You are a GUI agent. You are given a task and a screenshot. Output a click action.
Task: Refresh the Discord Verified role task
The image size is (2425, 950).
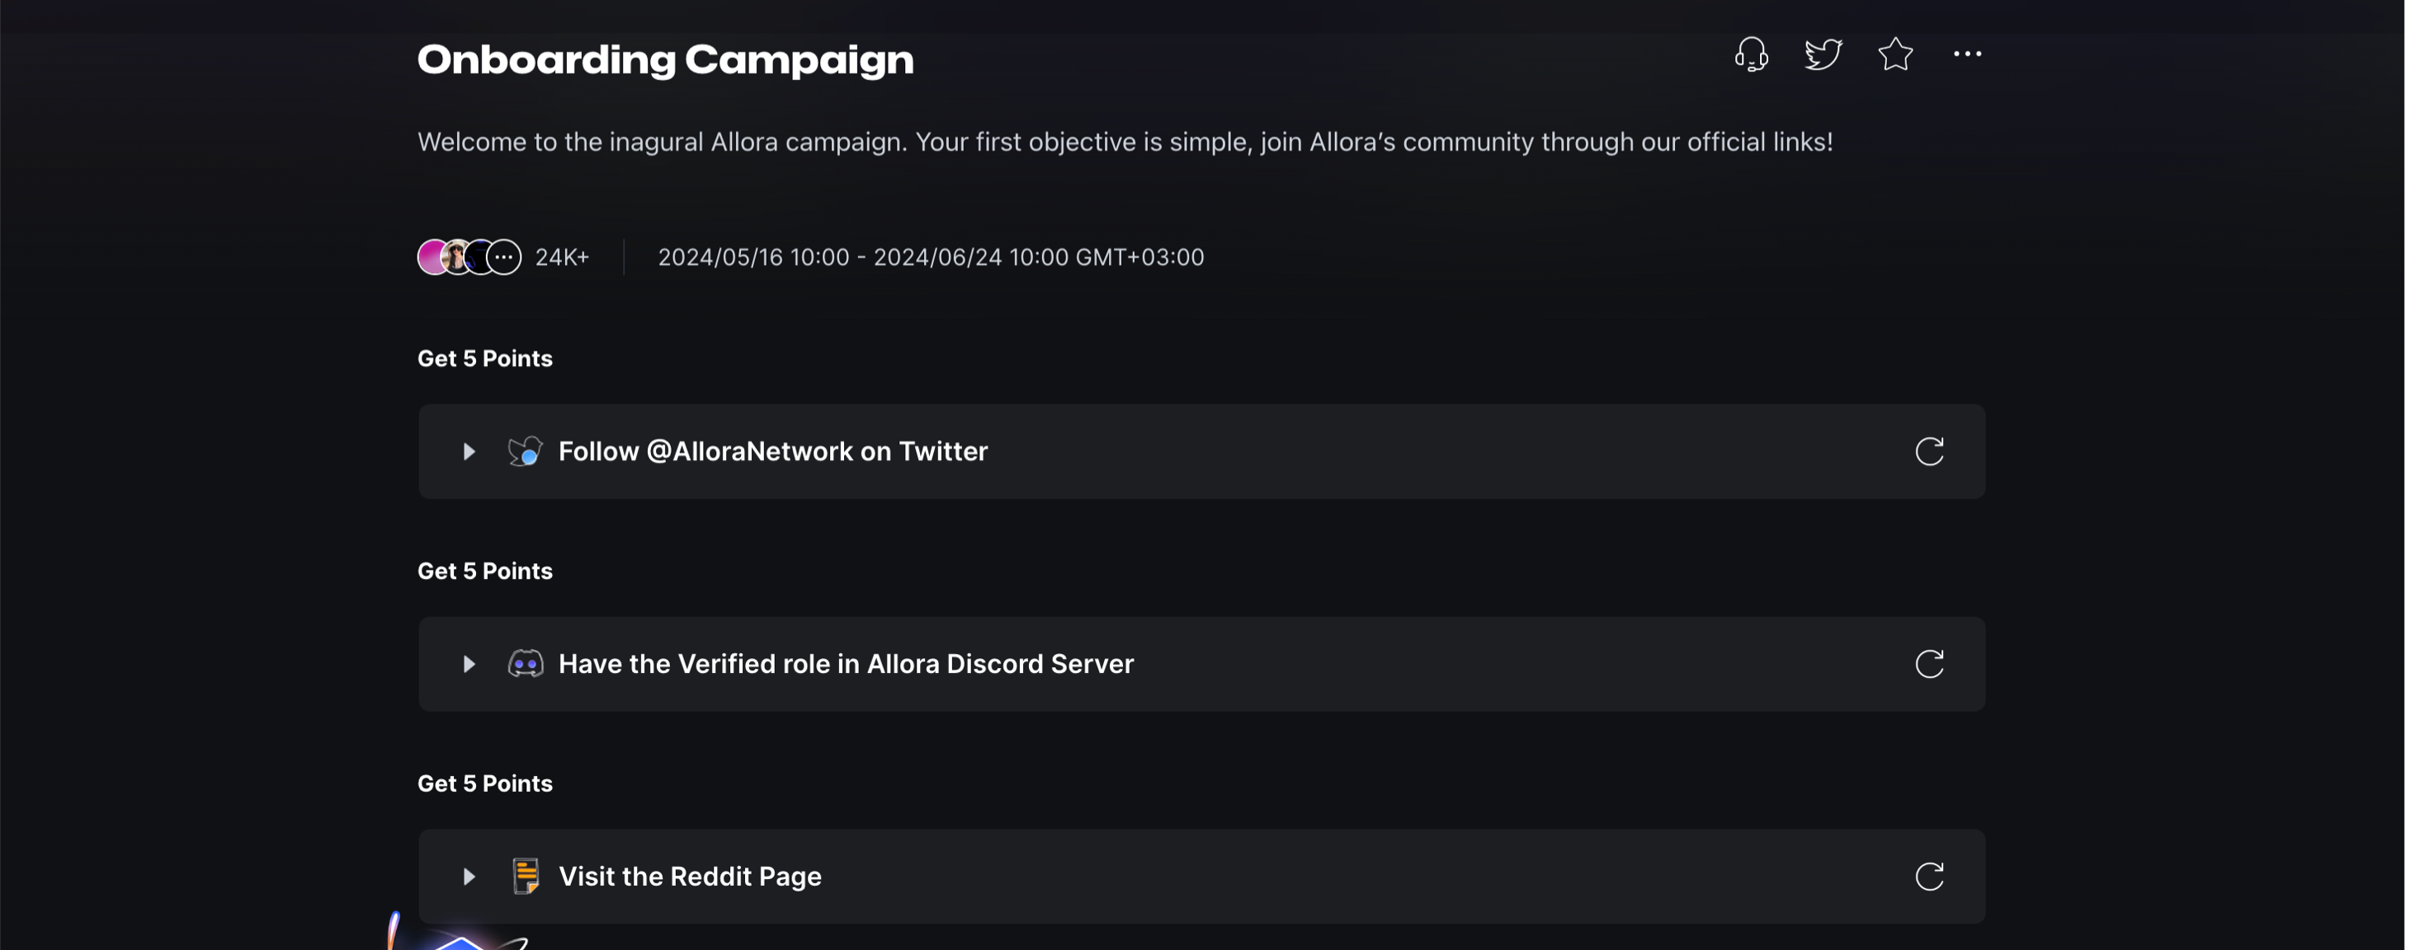[x=1929, y=664]
